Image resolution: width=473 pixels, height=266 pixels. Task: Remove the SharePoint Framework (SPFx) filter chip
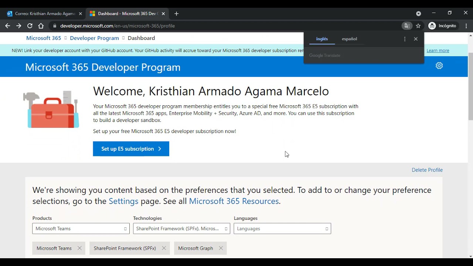pos(164,248)
